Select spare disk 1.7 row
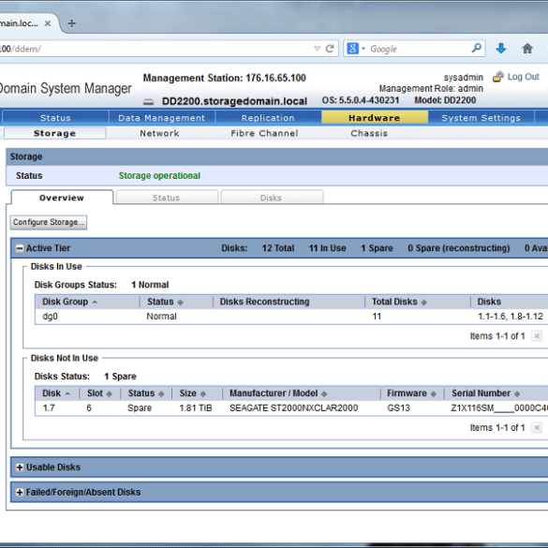This screenshot has height=548, width=548. coord(291,407)
